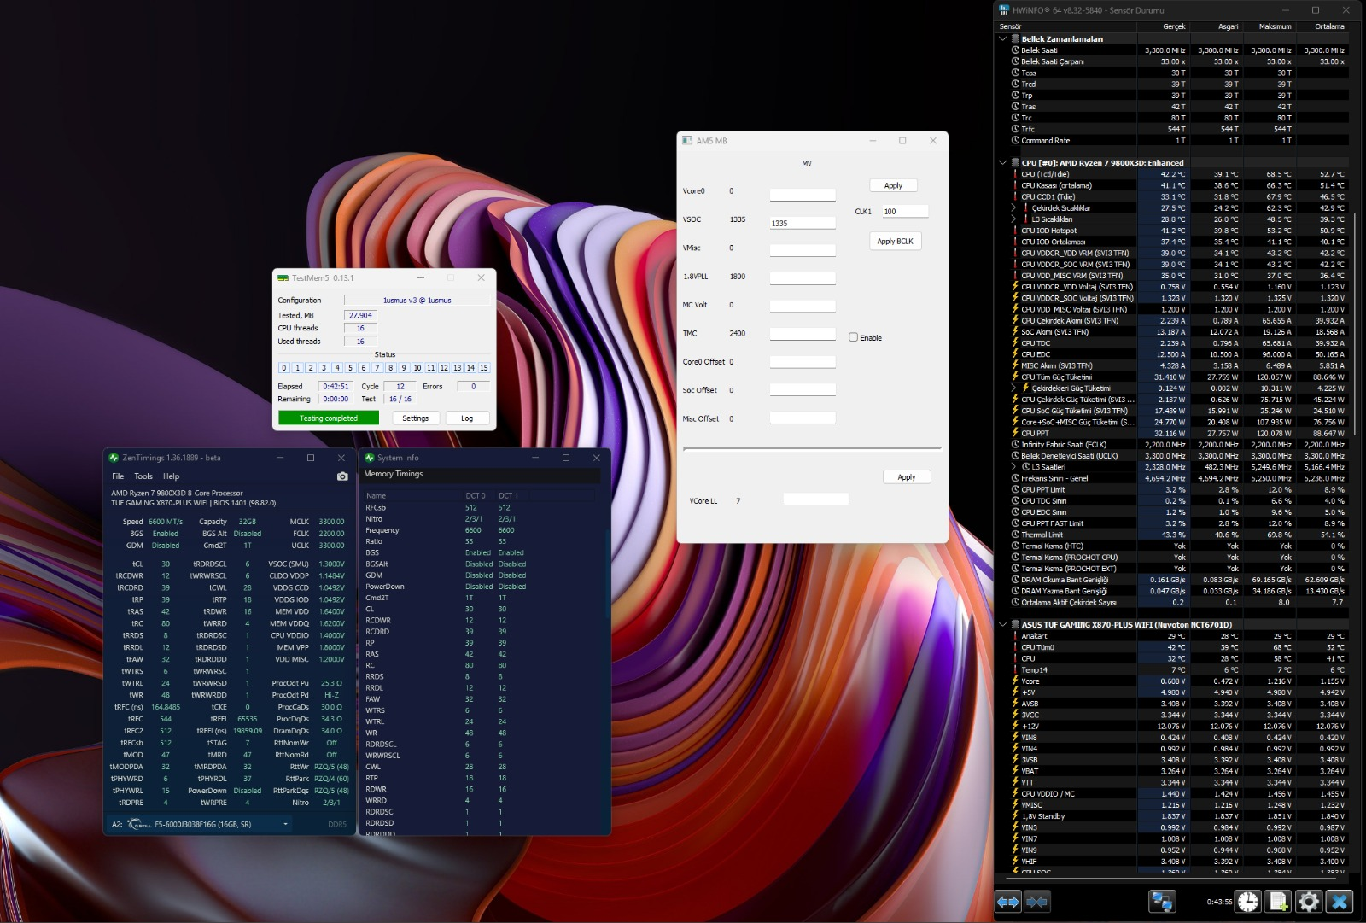Click TMC input field in AM5 MB
This screenshot has width=1366, height=923.
[803, 333]
